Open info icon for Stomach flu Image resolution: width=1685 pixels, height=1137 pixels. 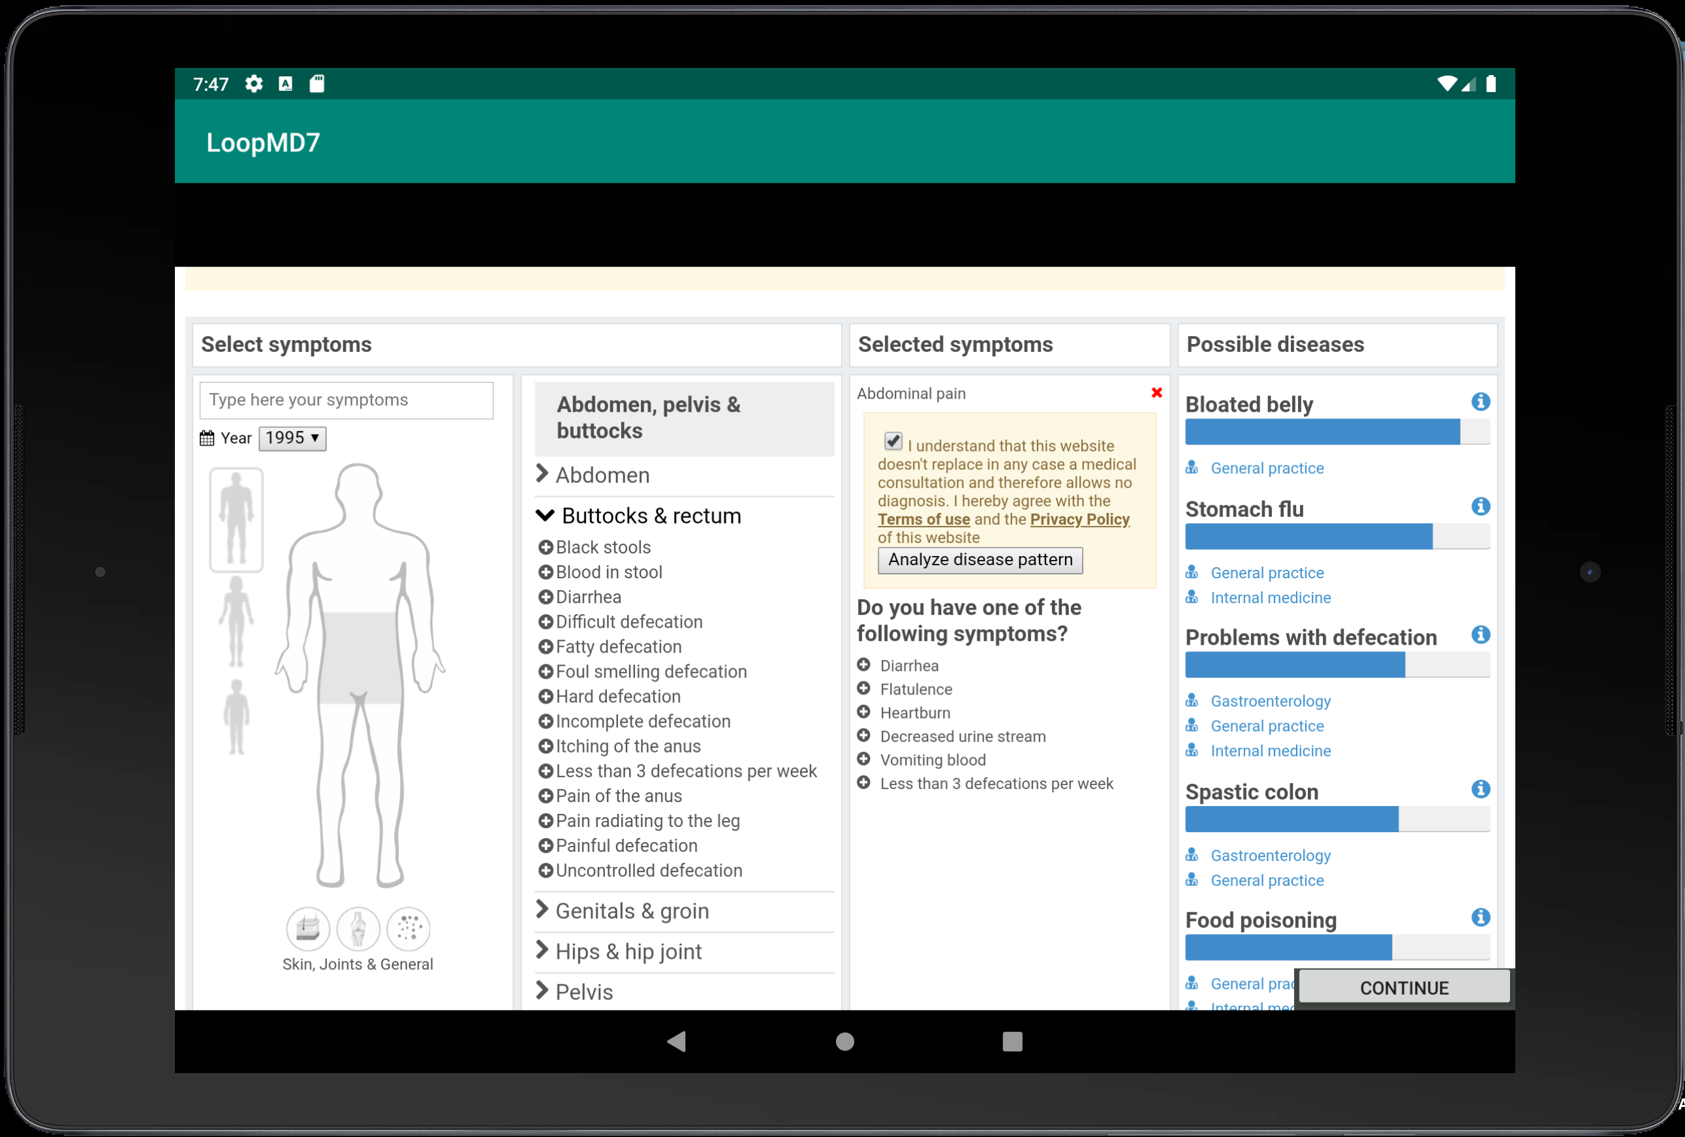pyautogui.click(x=1480, y=507)
